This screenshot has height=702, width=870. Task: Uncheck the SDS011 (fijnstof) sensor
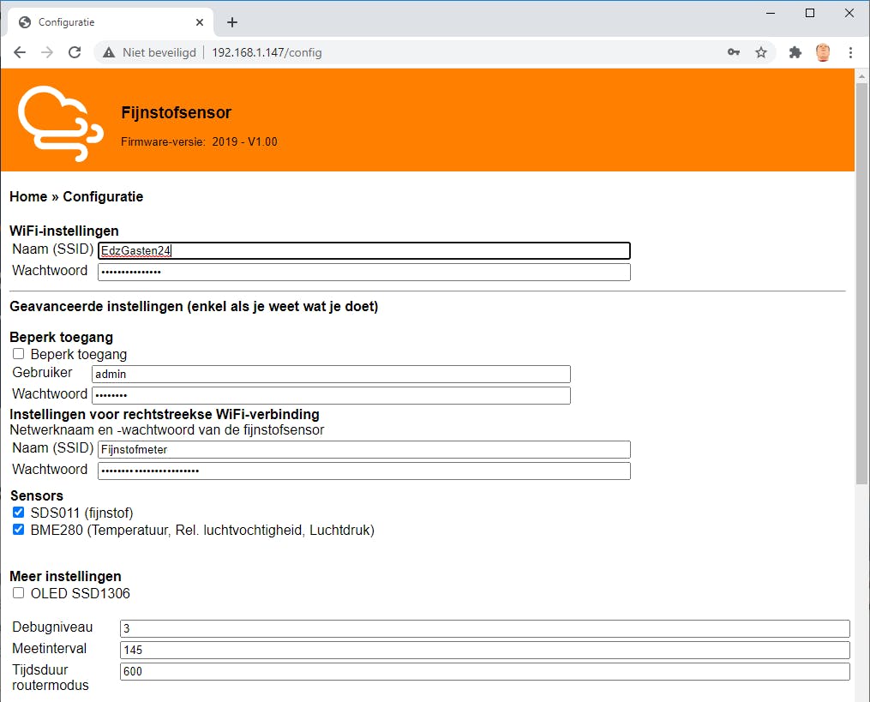pyautogui.click(x=18, y=513)
